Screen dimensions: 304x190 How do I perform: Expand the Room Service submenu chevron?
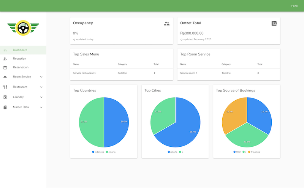[x=41, y=77]
